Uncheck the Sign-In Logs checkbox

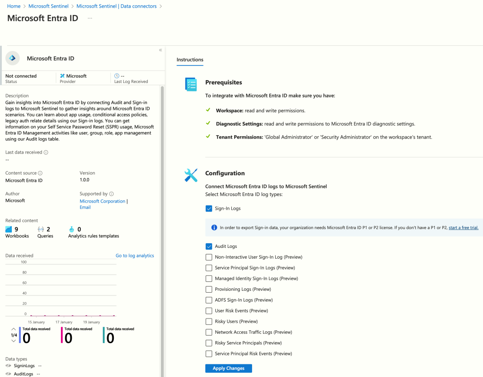[x=209, y=208]
